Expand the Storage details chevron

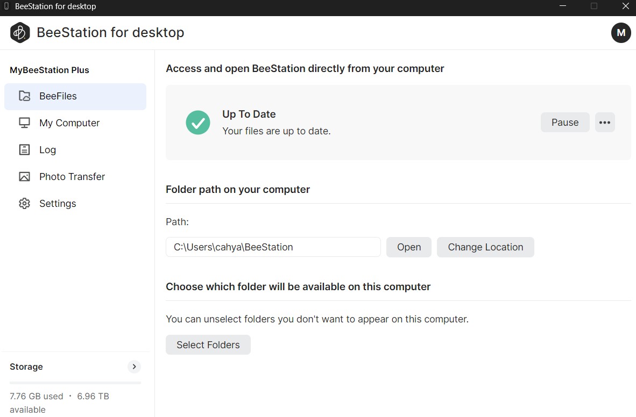(135, 366)
